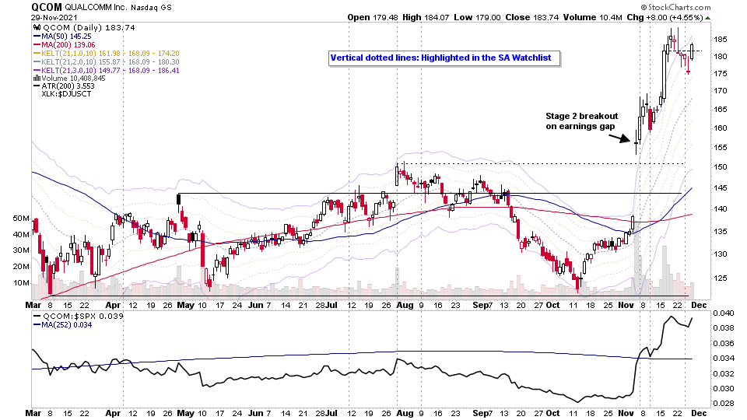
Task: Click the 29-Nov-2021 date label
Action: (x=54, y=18)
